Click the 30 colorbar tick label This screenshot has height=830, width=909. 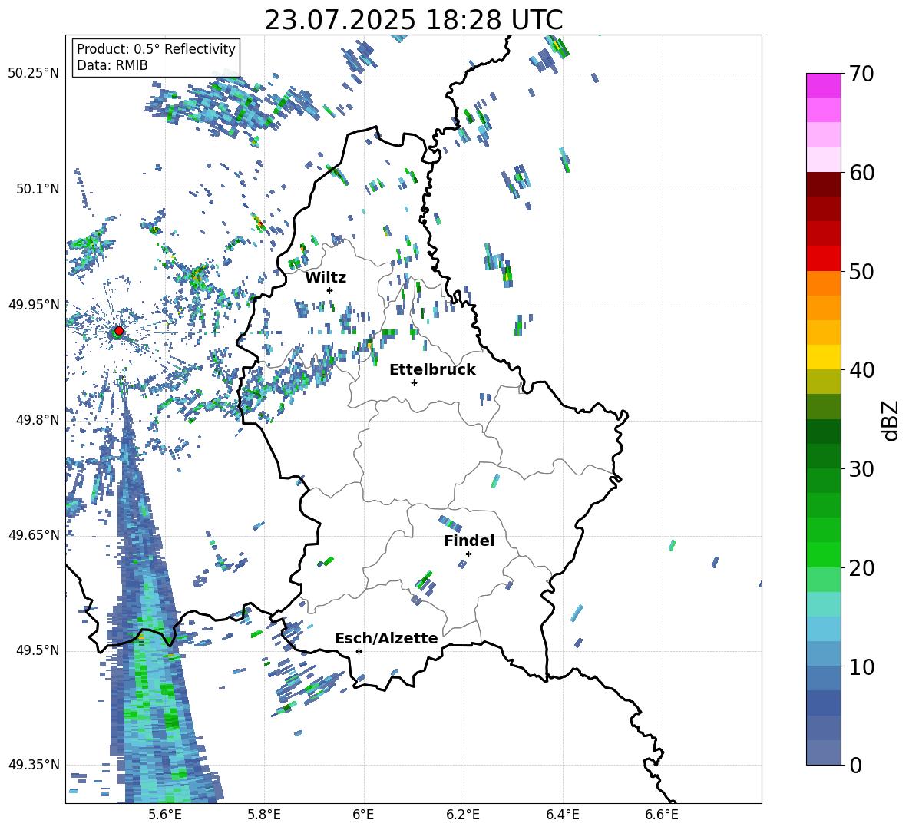pyautogui.click(x=861, y=468)
